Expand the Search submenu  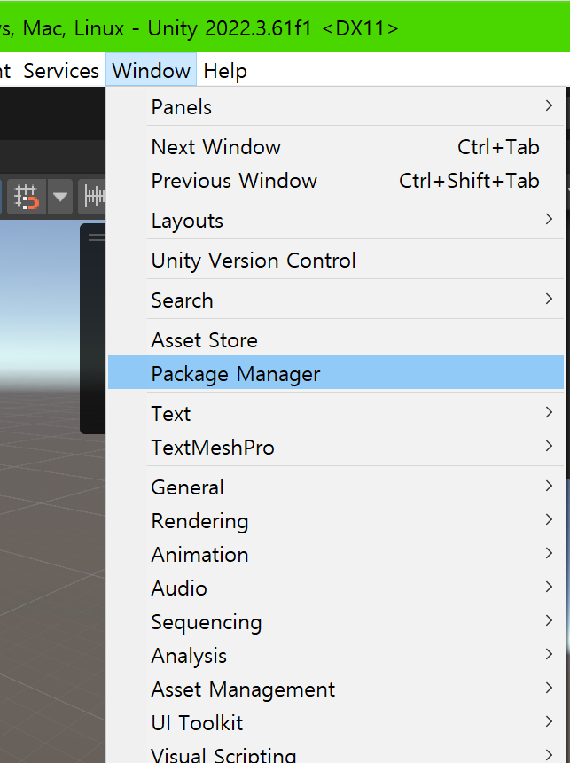point(336,300)
